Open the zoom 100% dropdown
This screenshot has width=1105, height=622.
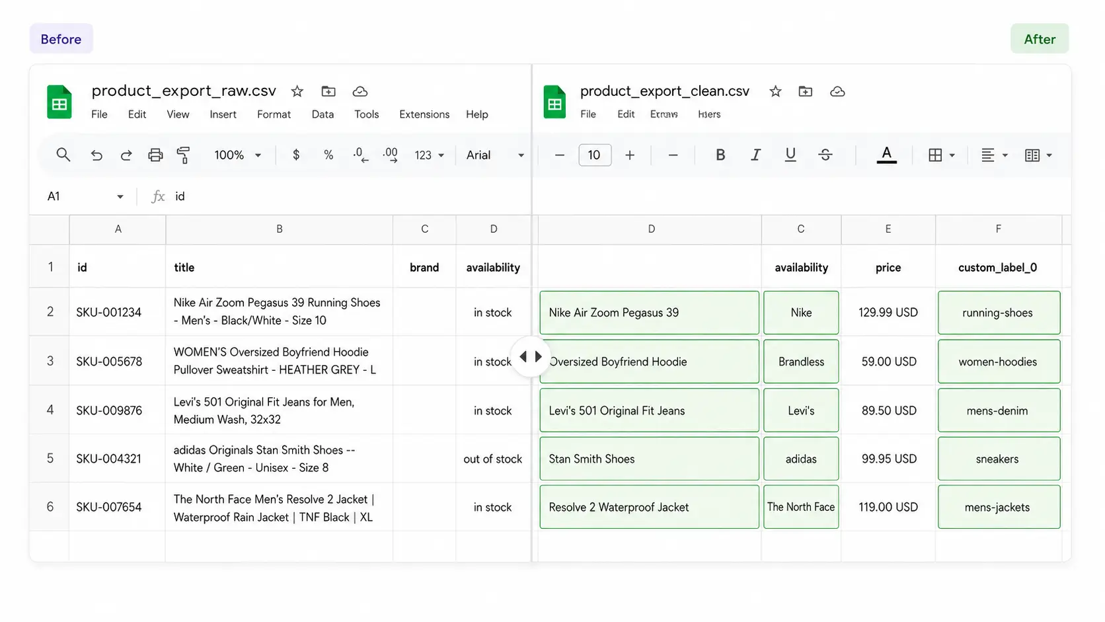[238, 155]
